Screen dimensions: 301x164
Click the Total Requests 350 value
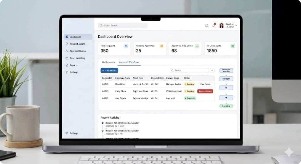click(104, 51)
